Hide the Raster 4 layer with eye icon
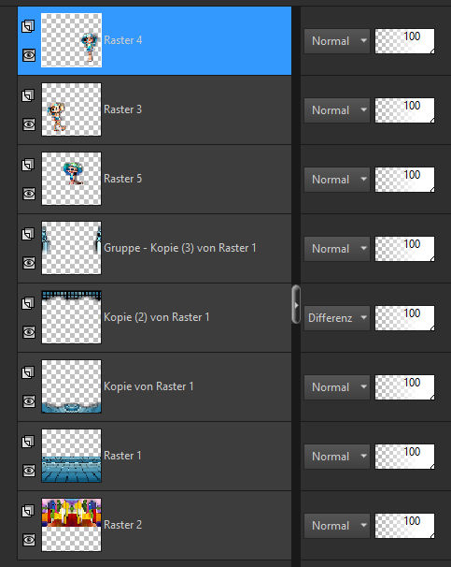The height and width of the screenshot is (567, 451). tap(29, 55)
